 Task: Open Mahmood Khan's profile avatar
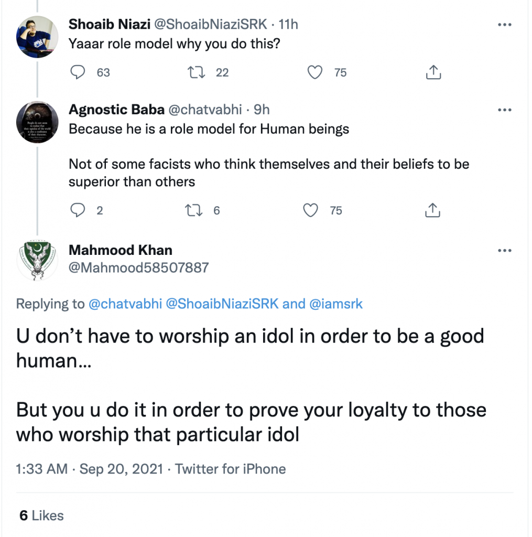point(37,260)
